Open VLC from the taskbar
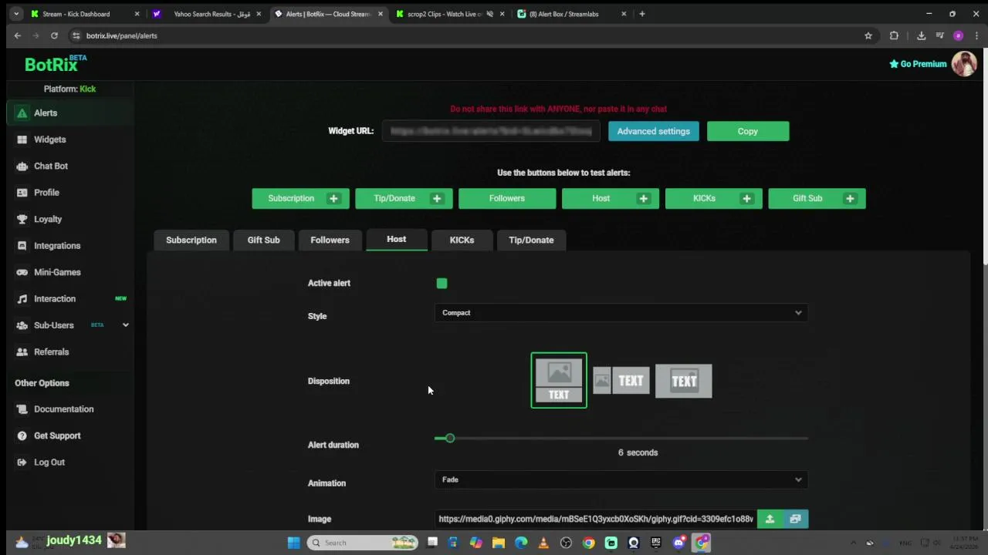This screenshot has width=988, height=555. pos(543,543)
